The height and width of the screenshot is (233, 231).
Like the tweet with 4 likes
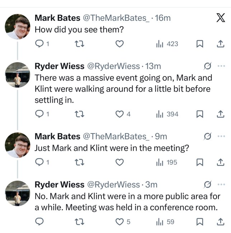pos(120,114)
